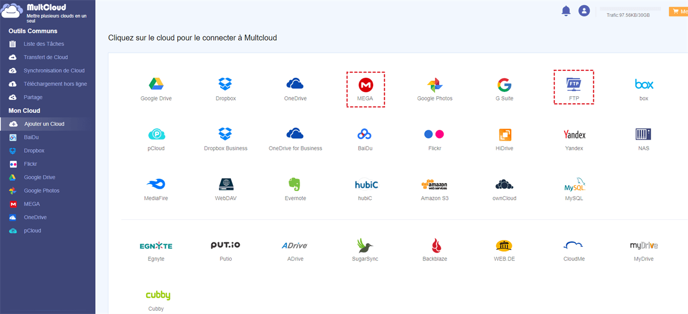Choose the G Suite service
This screenshot has height=314, width=688.
[504, 85]
